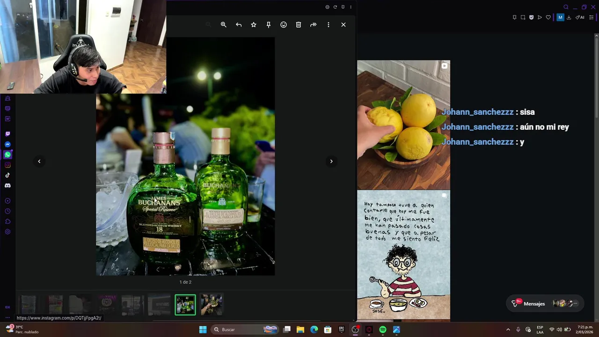Reload the sidebar panel

(335, 7)
